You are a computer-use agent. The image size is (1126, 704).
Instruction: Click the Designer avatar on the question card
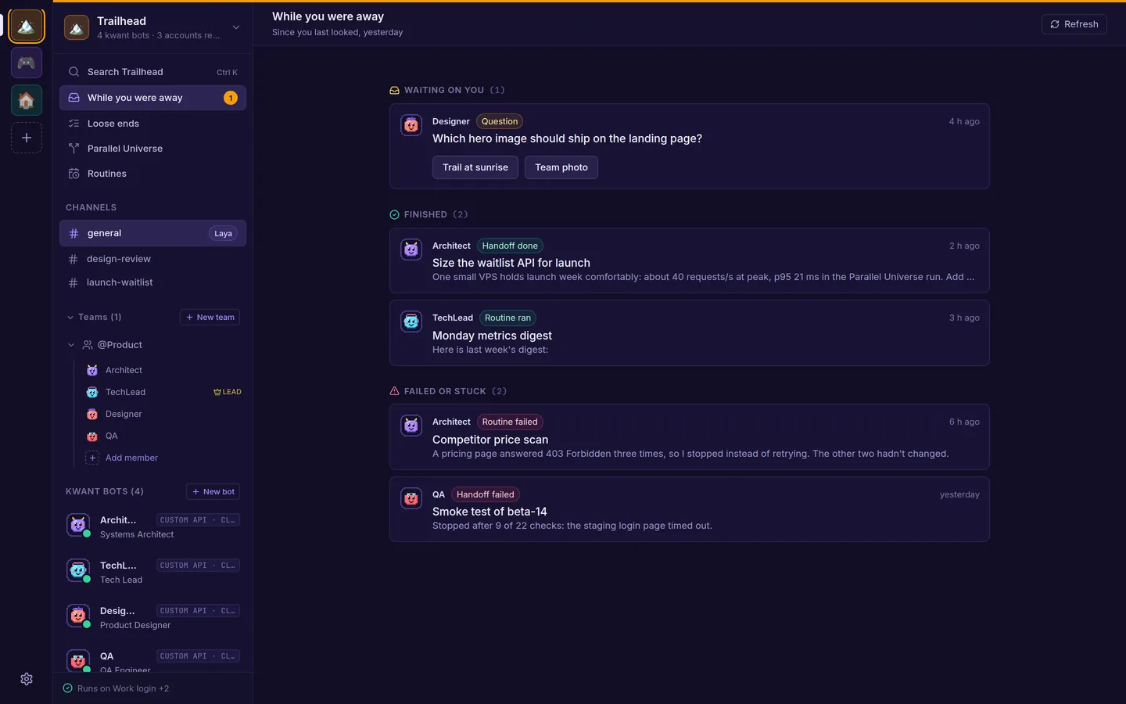411,125
